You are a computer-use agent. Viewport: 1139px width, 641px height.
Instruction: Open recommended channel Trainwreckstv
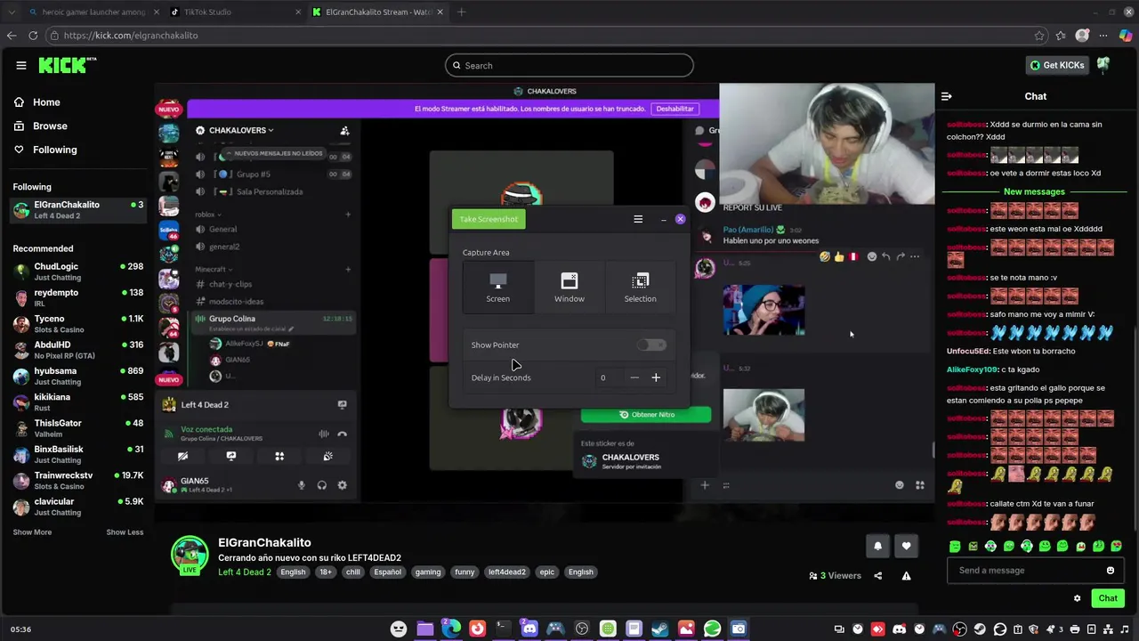click(x=77, y=481)
